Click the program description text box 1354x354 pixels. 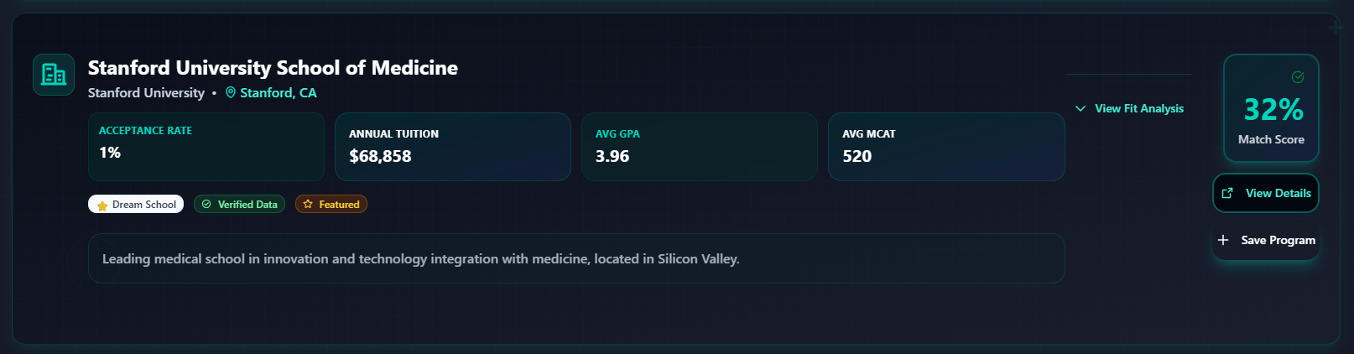[x=576, y=258]
